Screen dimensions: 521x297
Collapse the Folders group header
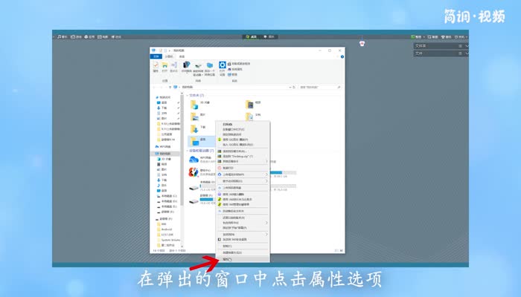pos(188,95)
